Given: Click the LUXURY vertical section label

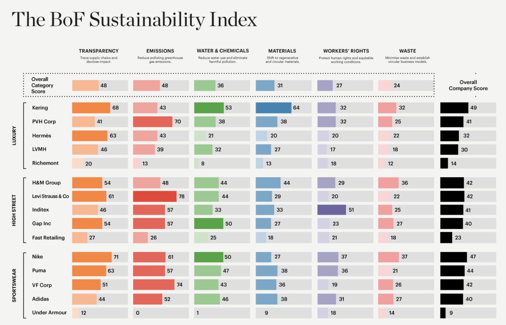Looking at the screenshot, I should pos(14,136).
